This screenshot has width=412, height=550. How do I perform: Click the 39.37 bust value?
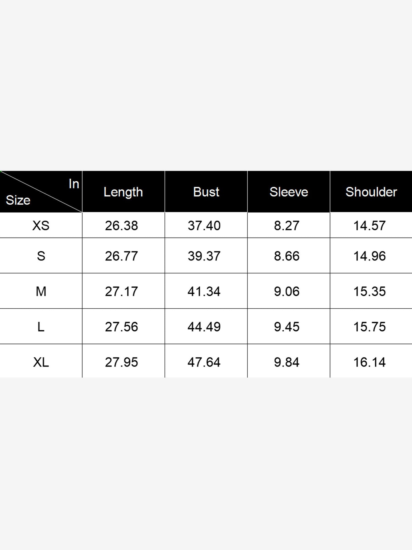(x=204, y=256)
